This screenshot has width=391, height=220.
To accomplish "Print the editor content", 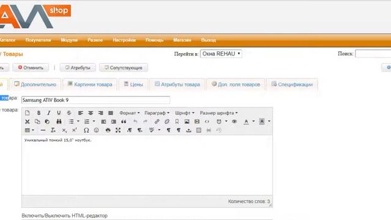I will pos(108,130).
